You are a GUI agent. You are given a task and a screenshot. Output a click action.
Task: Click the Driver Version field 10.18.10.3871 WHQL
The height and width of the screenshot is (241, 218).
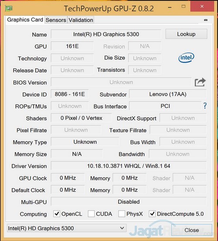point(129,166)
